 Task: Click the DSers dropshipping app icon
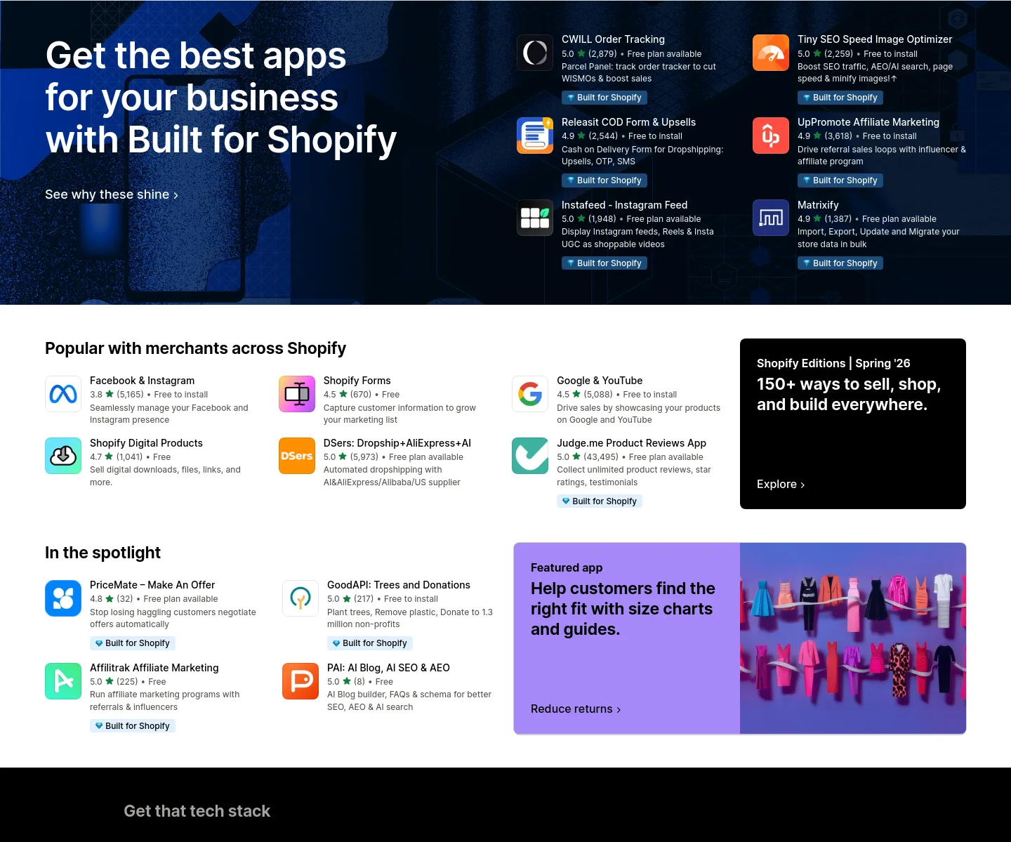click(x=297, y=456)
